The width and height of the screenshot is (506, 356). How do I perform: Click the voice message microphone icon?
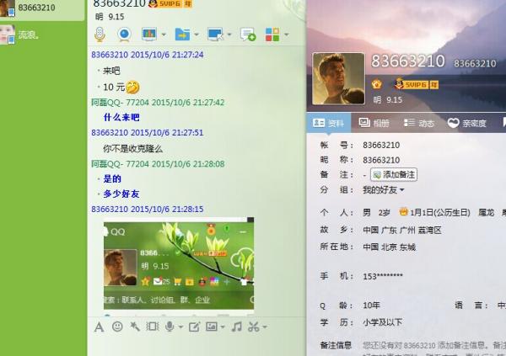(x=170, y=327)
